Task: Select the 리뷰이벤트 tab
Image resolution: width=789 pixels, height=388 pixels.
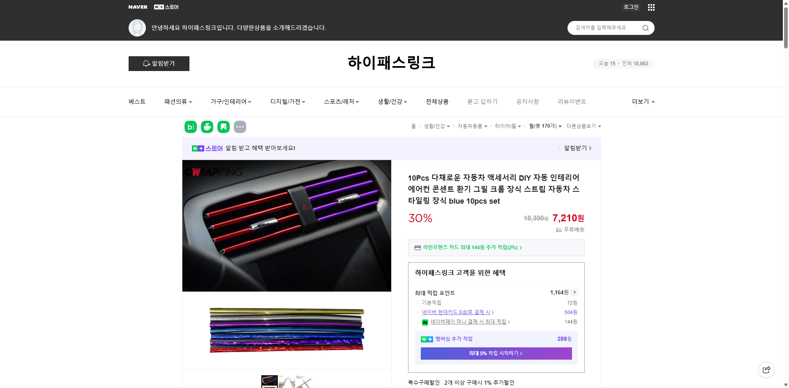Action: [x=572, y=101]
